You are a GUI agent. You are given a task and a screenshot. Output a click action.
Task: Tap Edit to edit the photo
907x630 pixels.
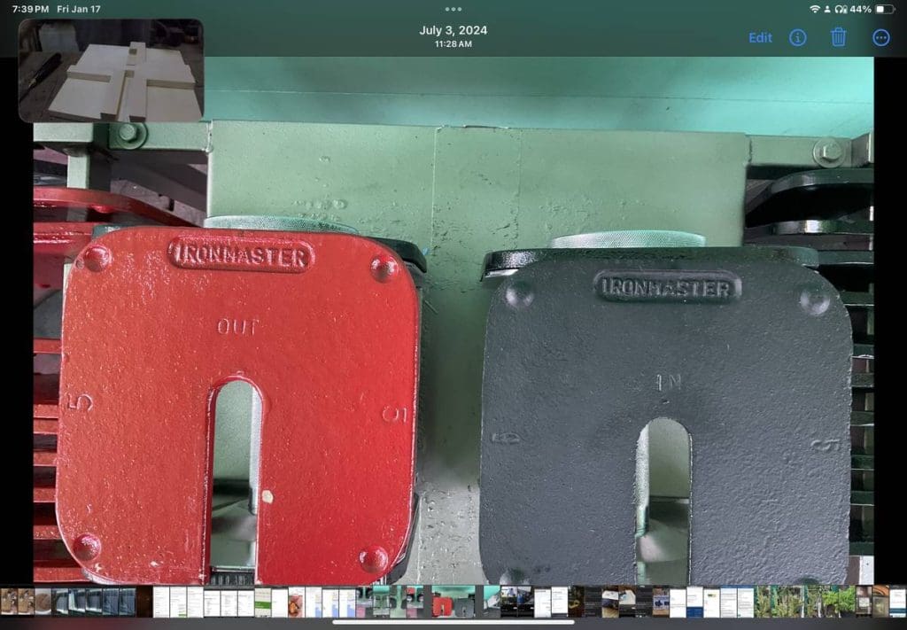click(760, 37)
